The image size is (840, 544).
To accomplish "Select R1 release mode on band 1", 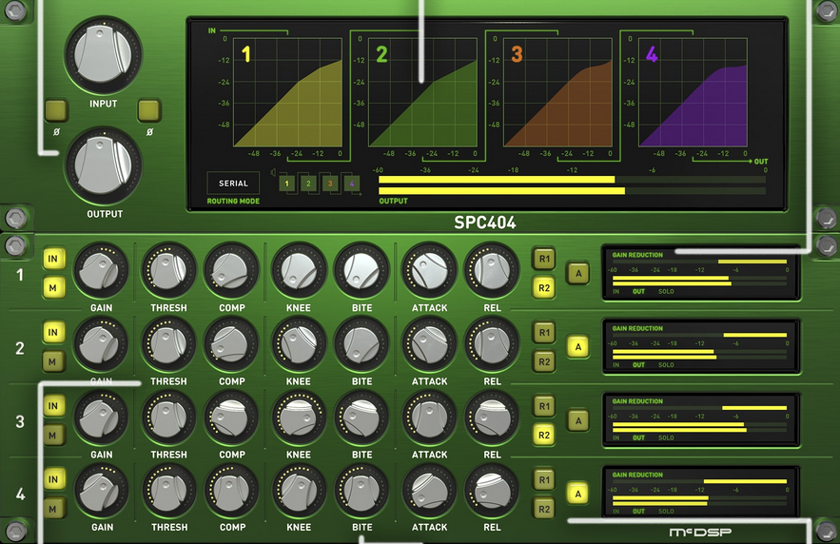I will pyautogui.click(x=544, y=259).
